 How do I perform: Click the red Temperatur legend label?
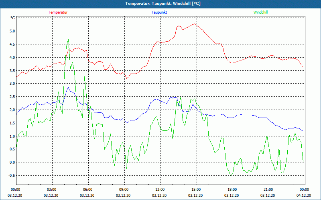coord(58,12)
